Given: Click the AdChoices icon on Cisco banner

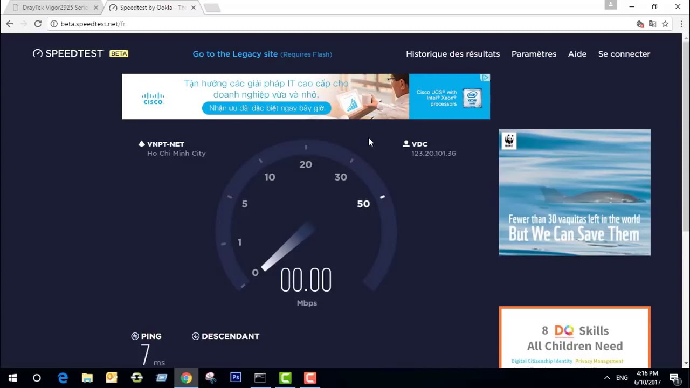Looking at the screenshot, I should (x=485, y=78).
